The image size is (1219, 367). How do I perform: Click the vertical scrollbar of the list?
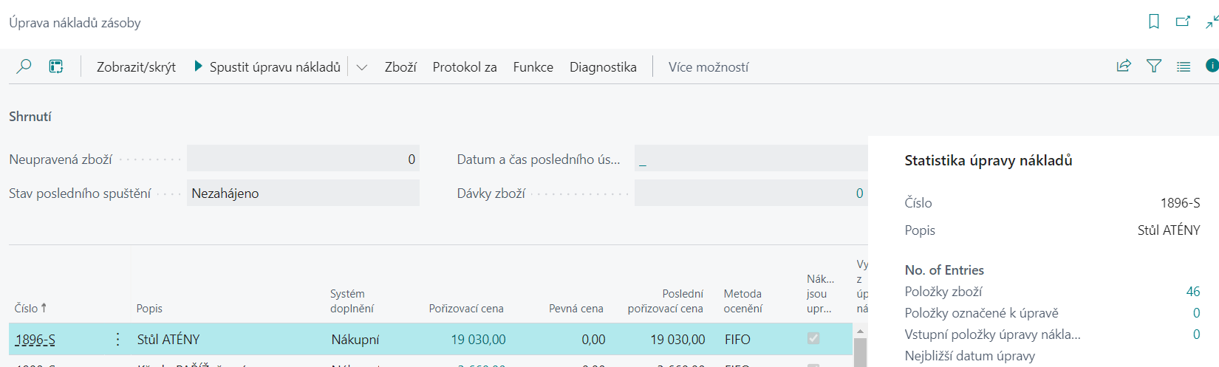pos(860,347)
